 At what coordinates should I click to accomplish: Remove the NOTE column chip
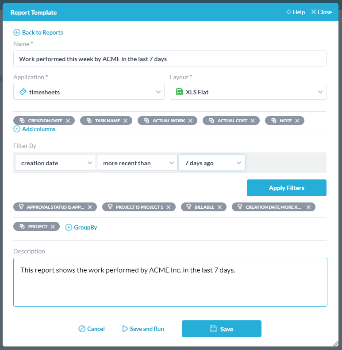coord(297,121)
